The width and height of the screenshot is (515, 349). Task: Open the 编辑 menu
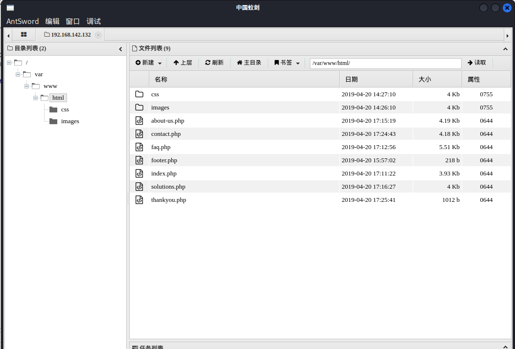[x=52, y=22]
